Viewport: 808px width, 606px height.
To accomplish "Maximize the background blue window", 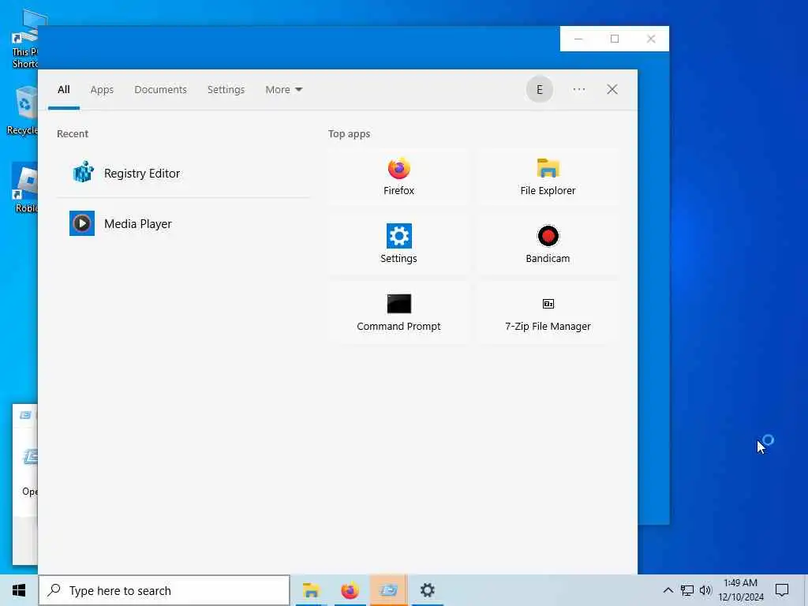I will click(615, 39).
